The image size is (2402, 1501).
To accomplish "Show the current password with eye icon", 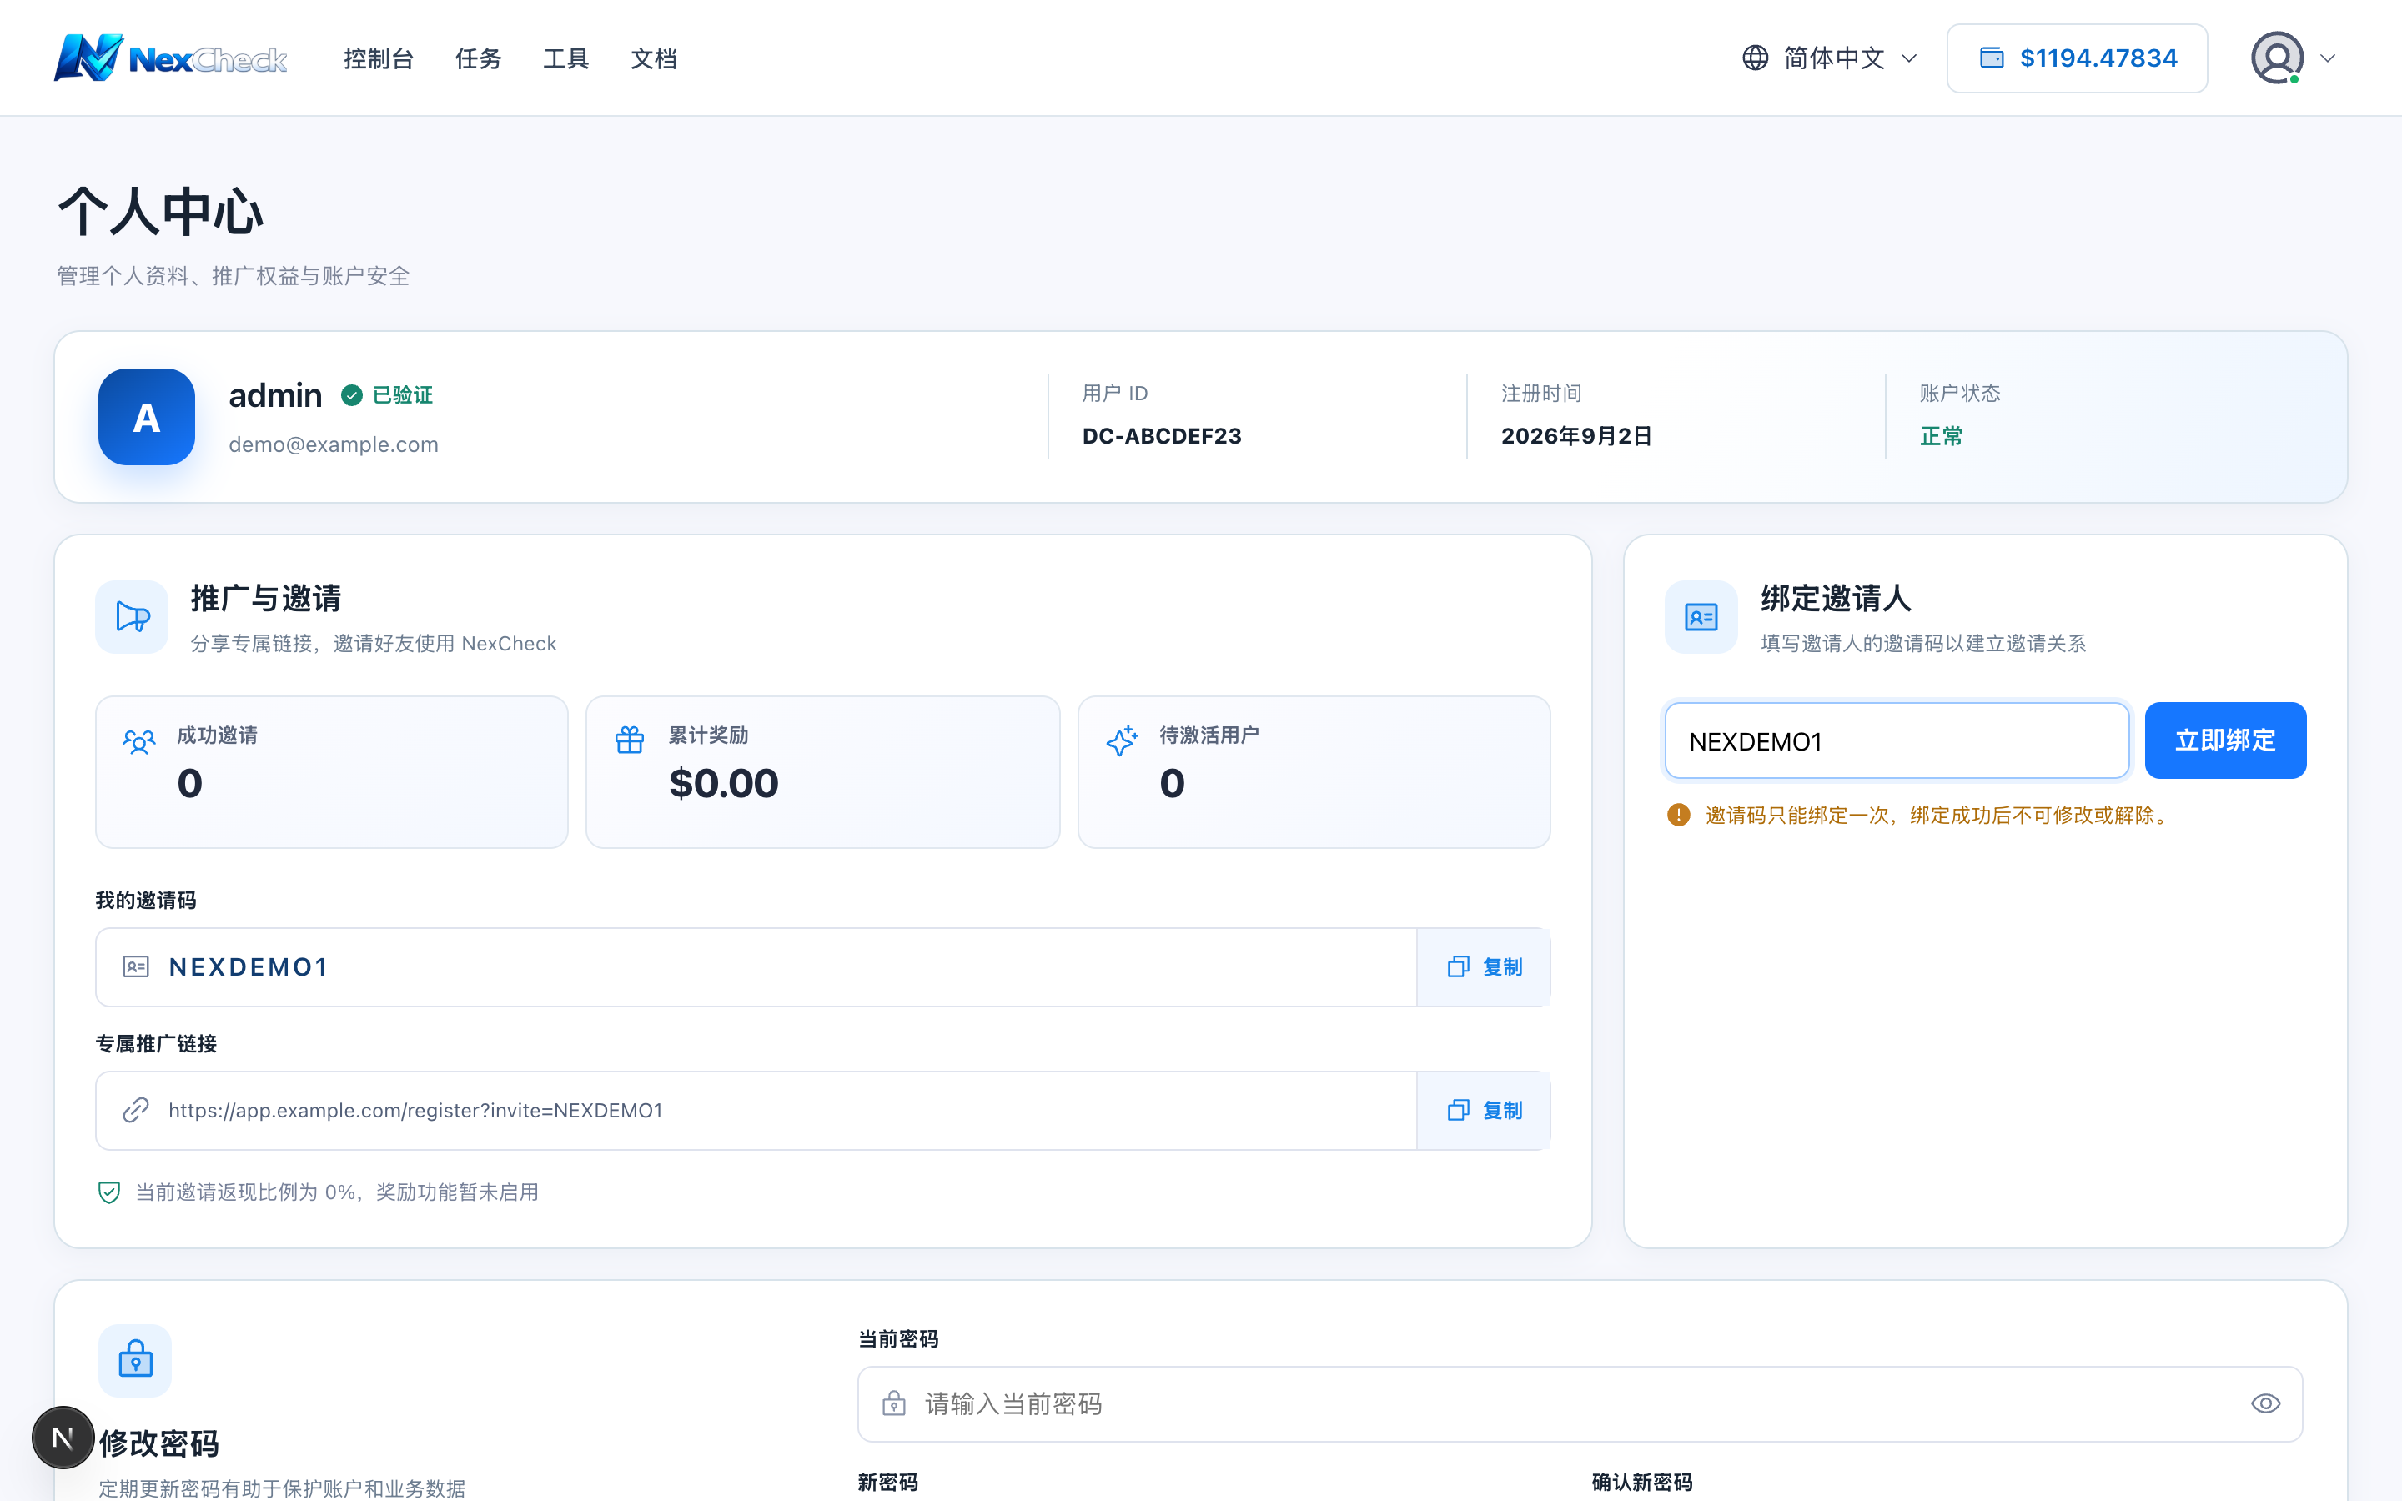I will (x=2266, y=1403).
